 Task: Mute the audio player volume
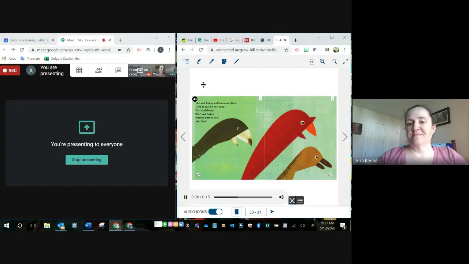coord(281,197)
